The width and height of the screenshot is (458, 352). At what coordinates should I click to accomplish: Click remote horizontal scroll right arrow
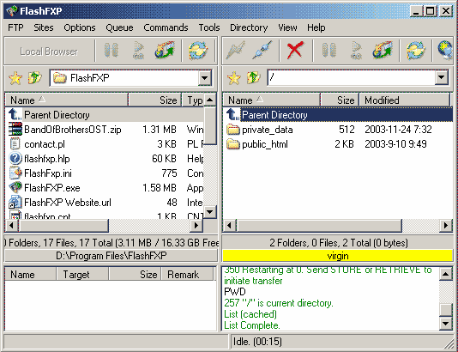click(446, 226)
